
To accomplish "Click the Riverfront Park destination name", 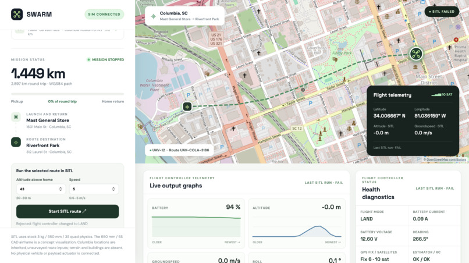I will point(43,145).
